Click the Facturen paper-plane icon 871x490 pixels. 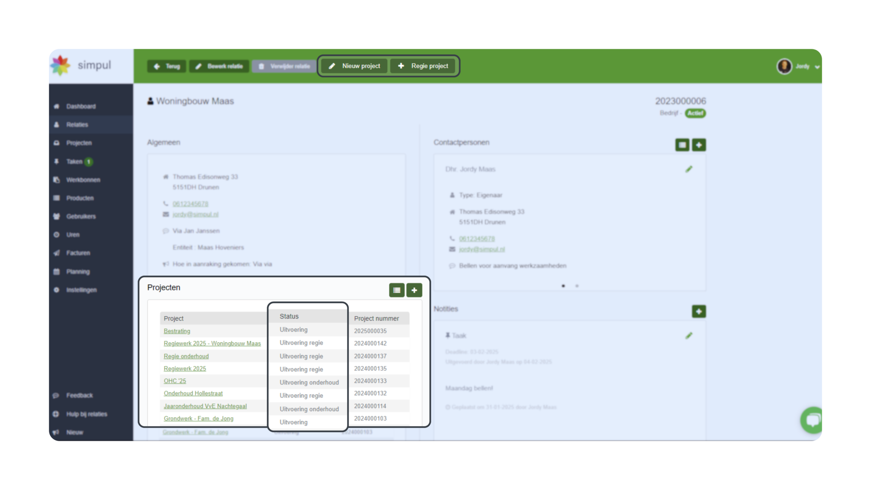[x=57, y=253]
